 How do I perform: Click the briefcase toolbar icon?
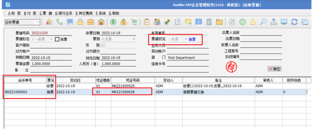point(91,22)
